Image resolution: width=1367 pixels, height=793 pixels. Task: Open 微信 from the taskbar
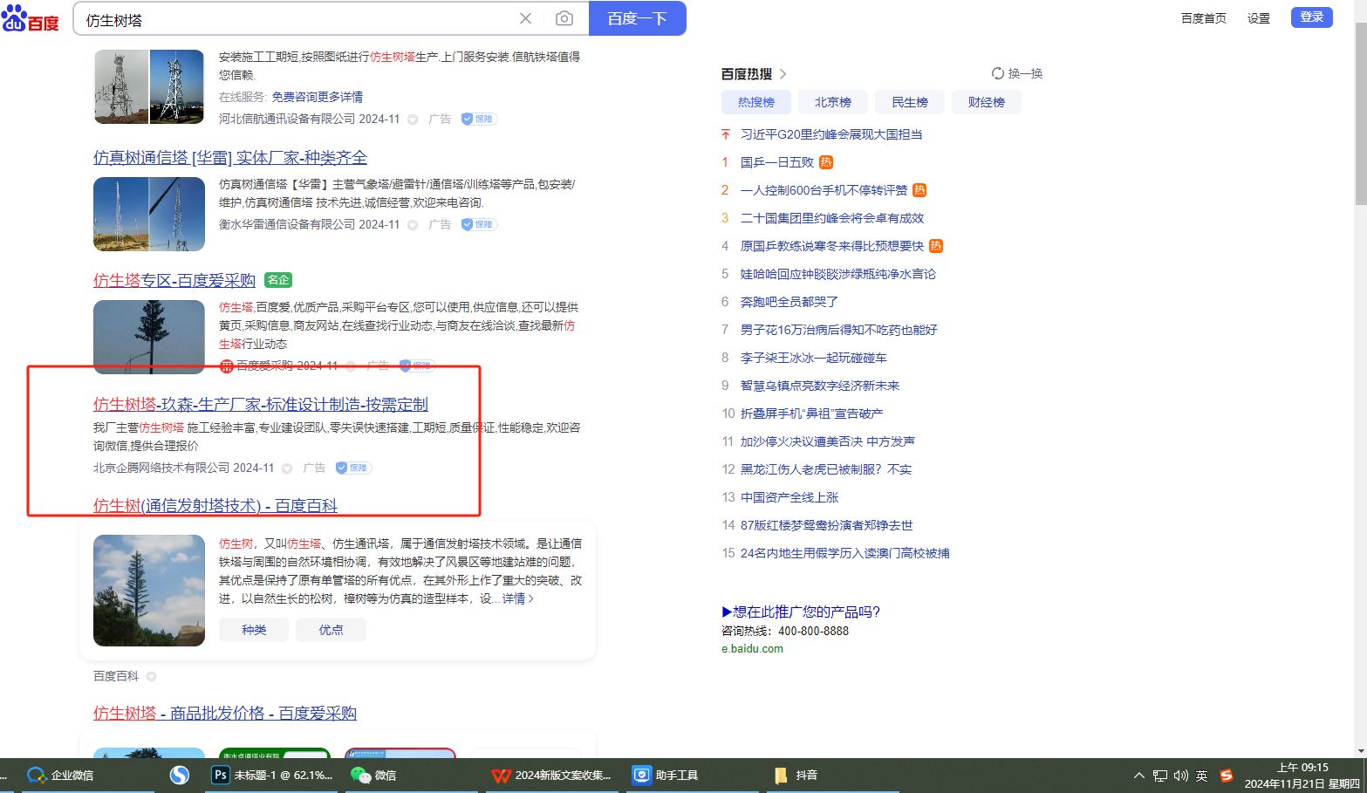coord(374,775)
